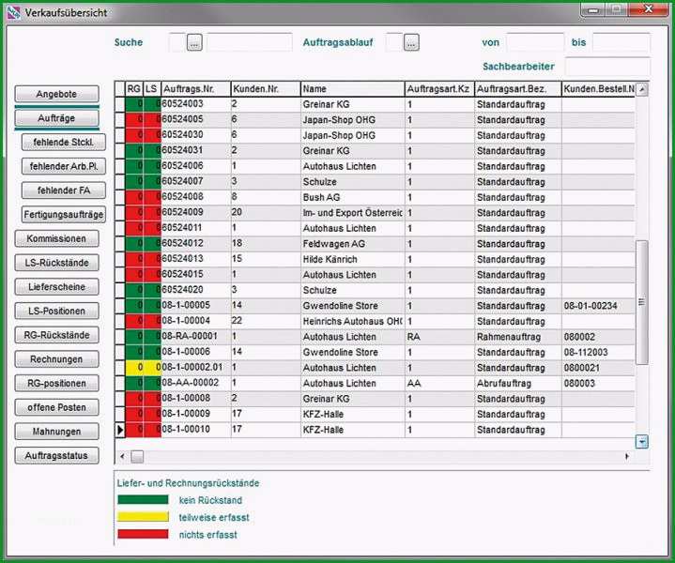Show fehlende Stckl. list
Screen dimensions: 675x563
click(x=64, y=142)
